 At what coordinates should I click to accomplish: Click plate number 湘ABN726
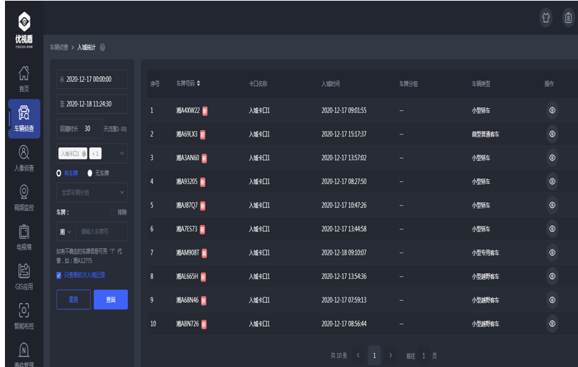[187, 324]
